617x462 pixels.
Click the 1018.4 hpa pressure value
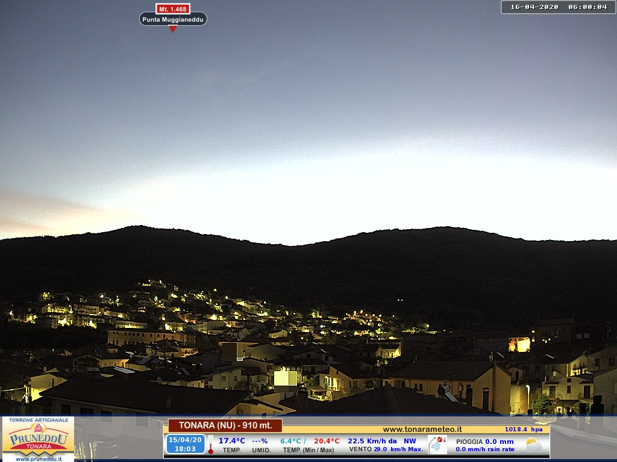coord(524,430)
